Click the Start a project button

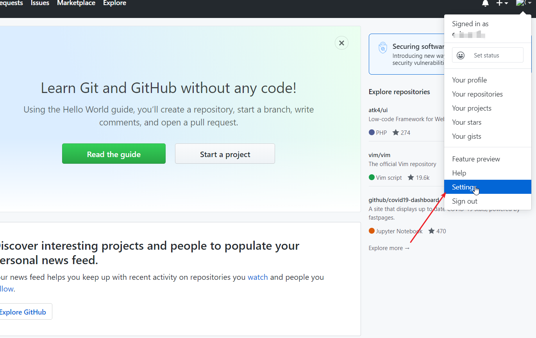point(225,154)
